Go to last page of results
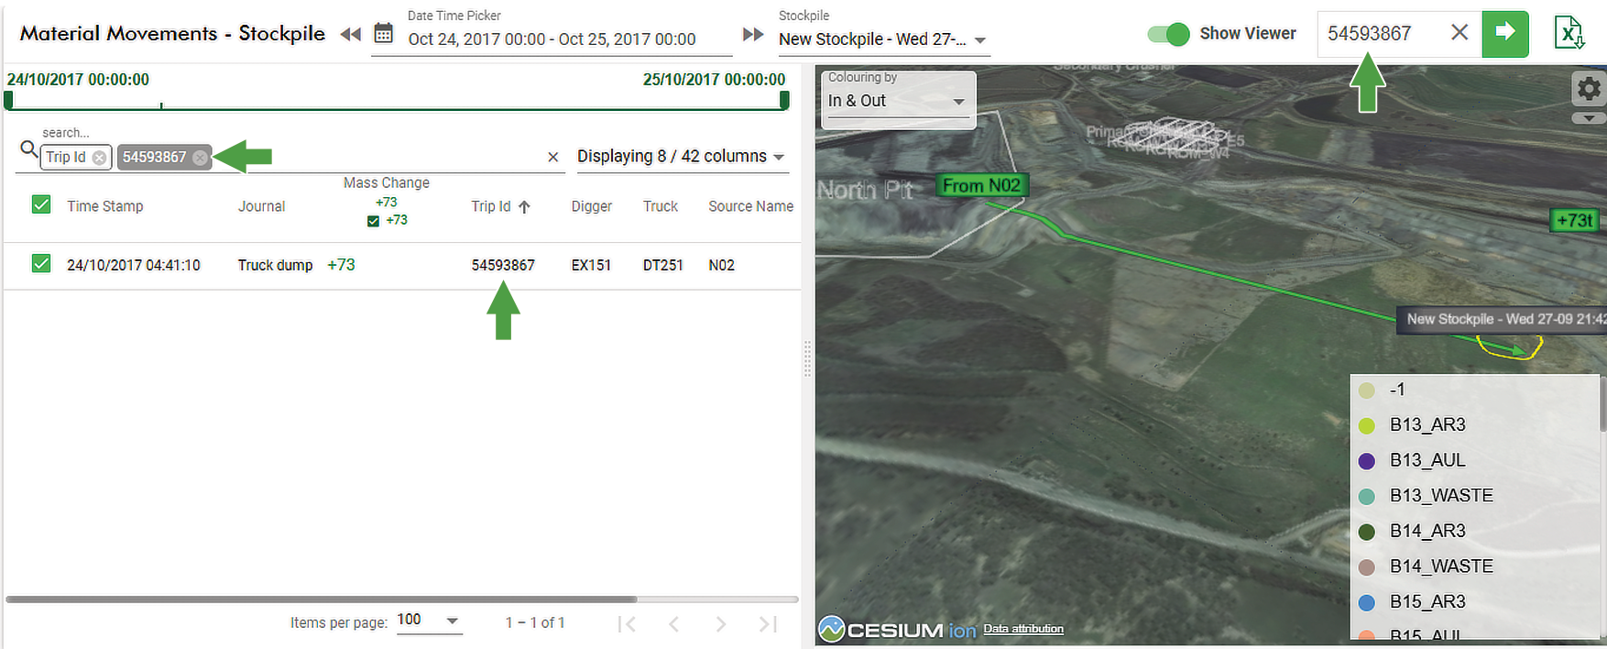Image resolution: width=1607 pixels, height=649 pixels. pos(768,624)
